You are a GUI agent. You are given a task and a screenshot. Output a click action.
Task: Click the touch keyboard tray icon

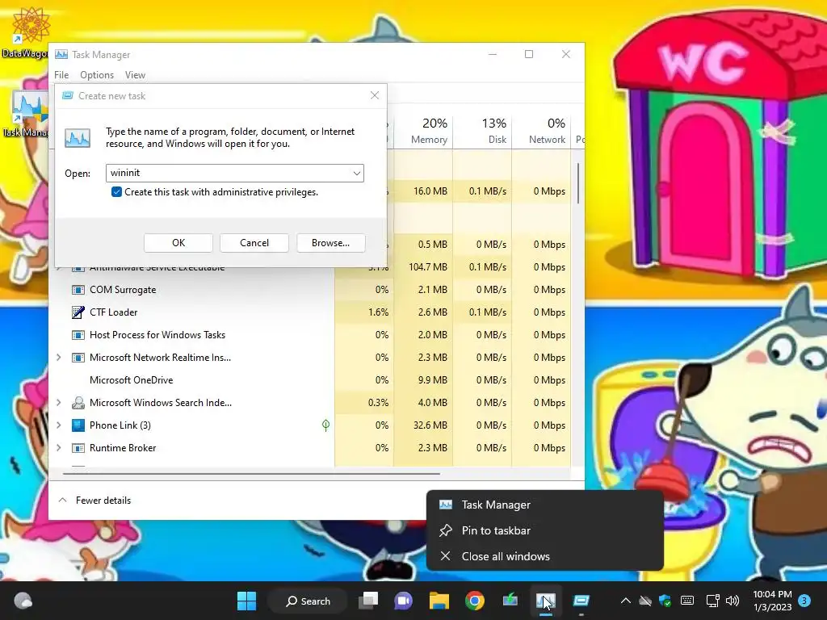tap(687, 601)
